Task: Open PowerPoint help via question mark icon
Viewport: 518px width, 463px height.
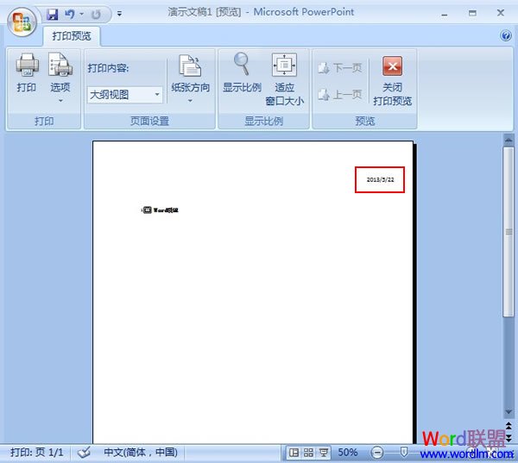Action: [506, 35]
